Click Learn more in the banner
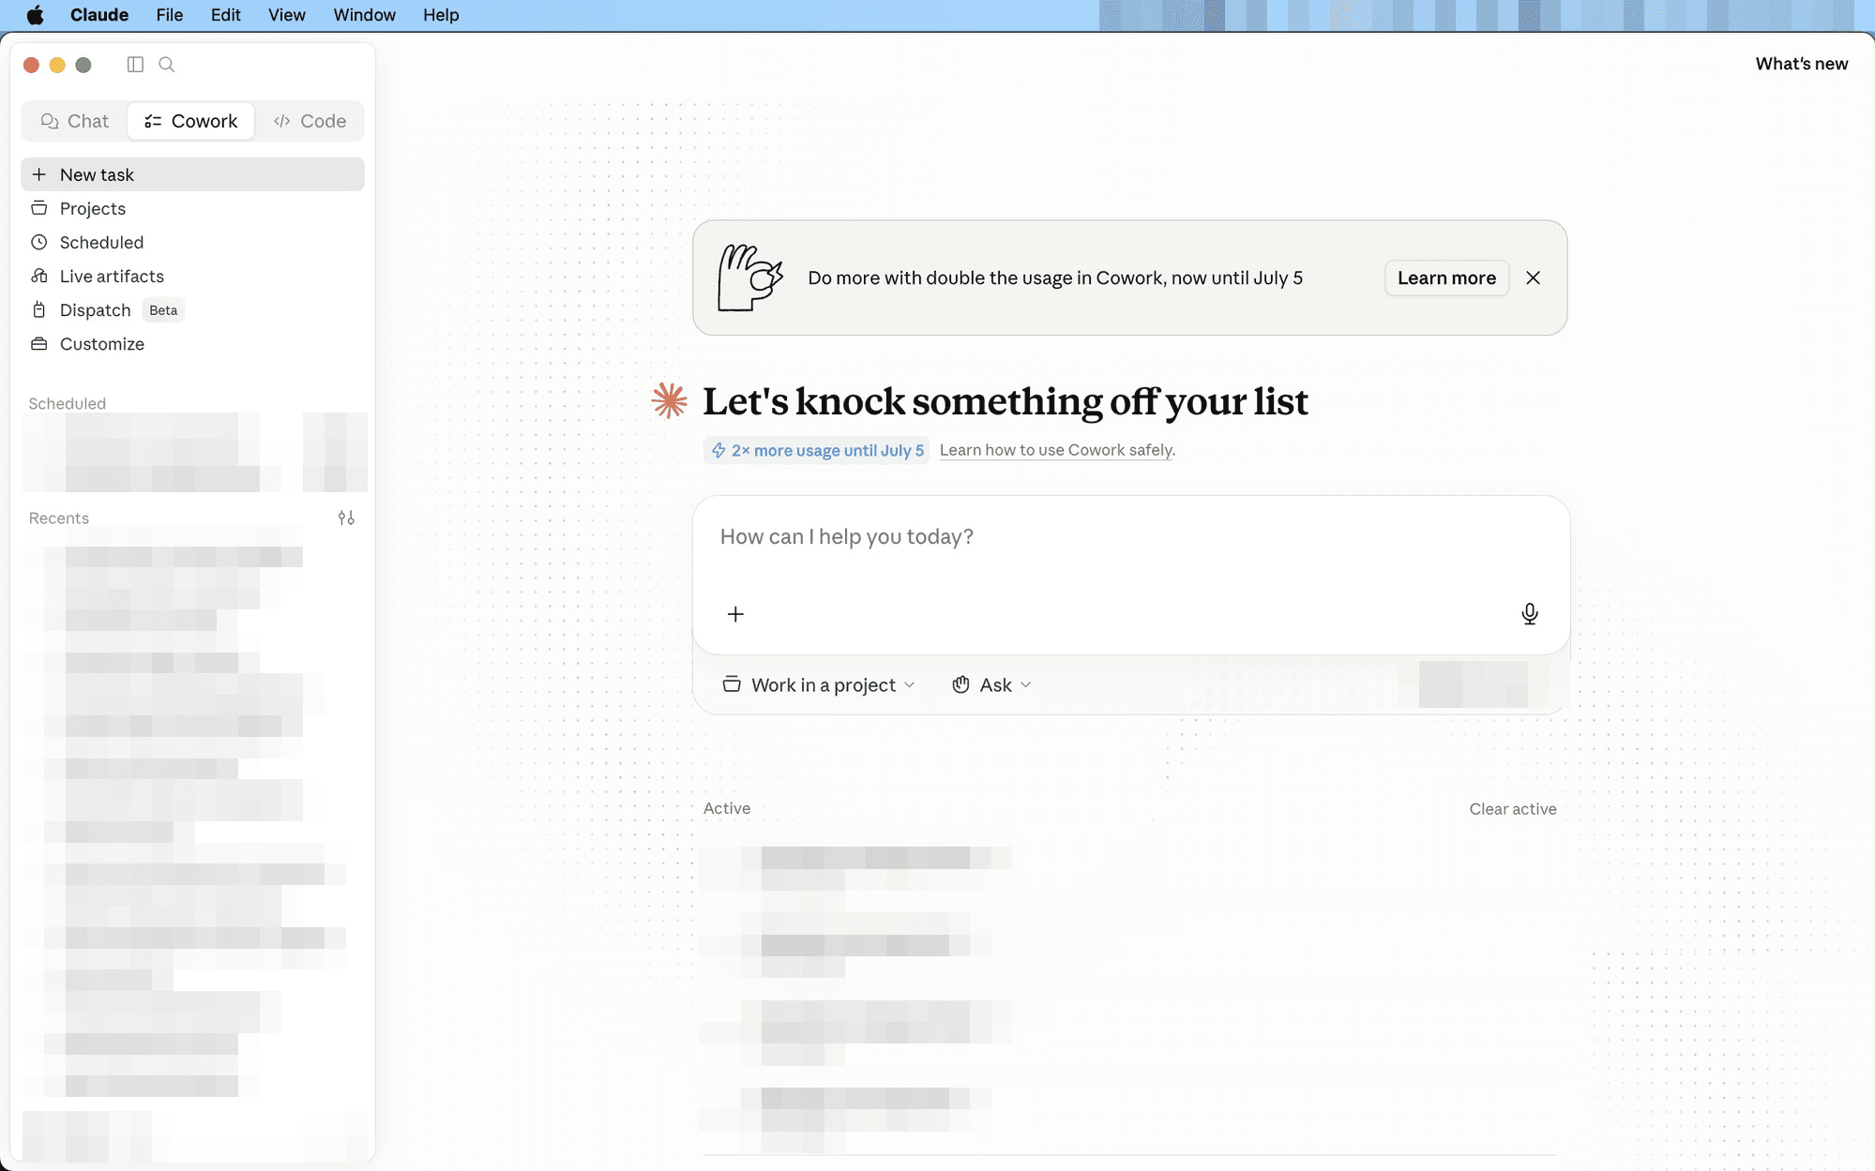 tap(1446, 278)
